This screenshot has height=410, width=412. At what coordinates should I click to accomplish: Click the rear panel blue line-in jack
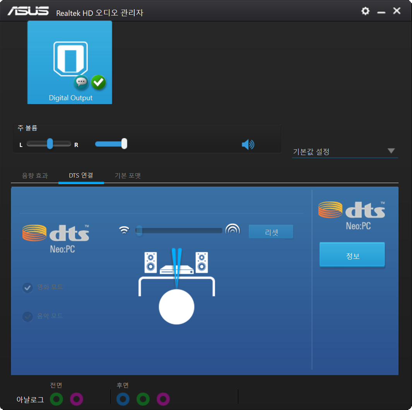click(x=123, y=399)
